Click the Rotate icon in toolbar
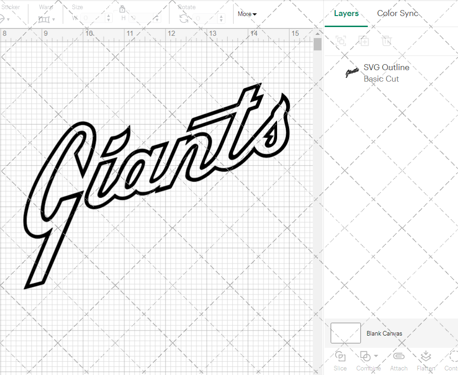The width and height of the screenshot is (458, 375). click(184, 18)
